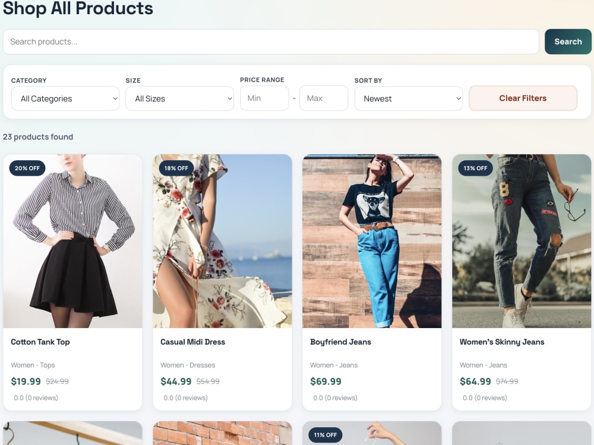The image size is (594, 445).
Task: Click the struck-through $74.99 price
Action: pos(507,382)
